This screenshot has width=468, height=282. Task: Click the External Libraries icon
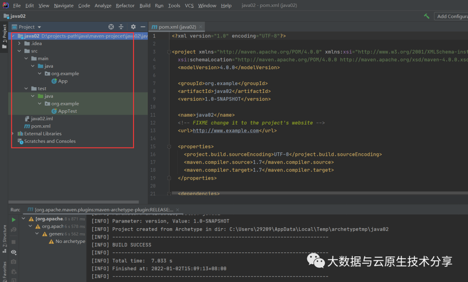[20, 134]
